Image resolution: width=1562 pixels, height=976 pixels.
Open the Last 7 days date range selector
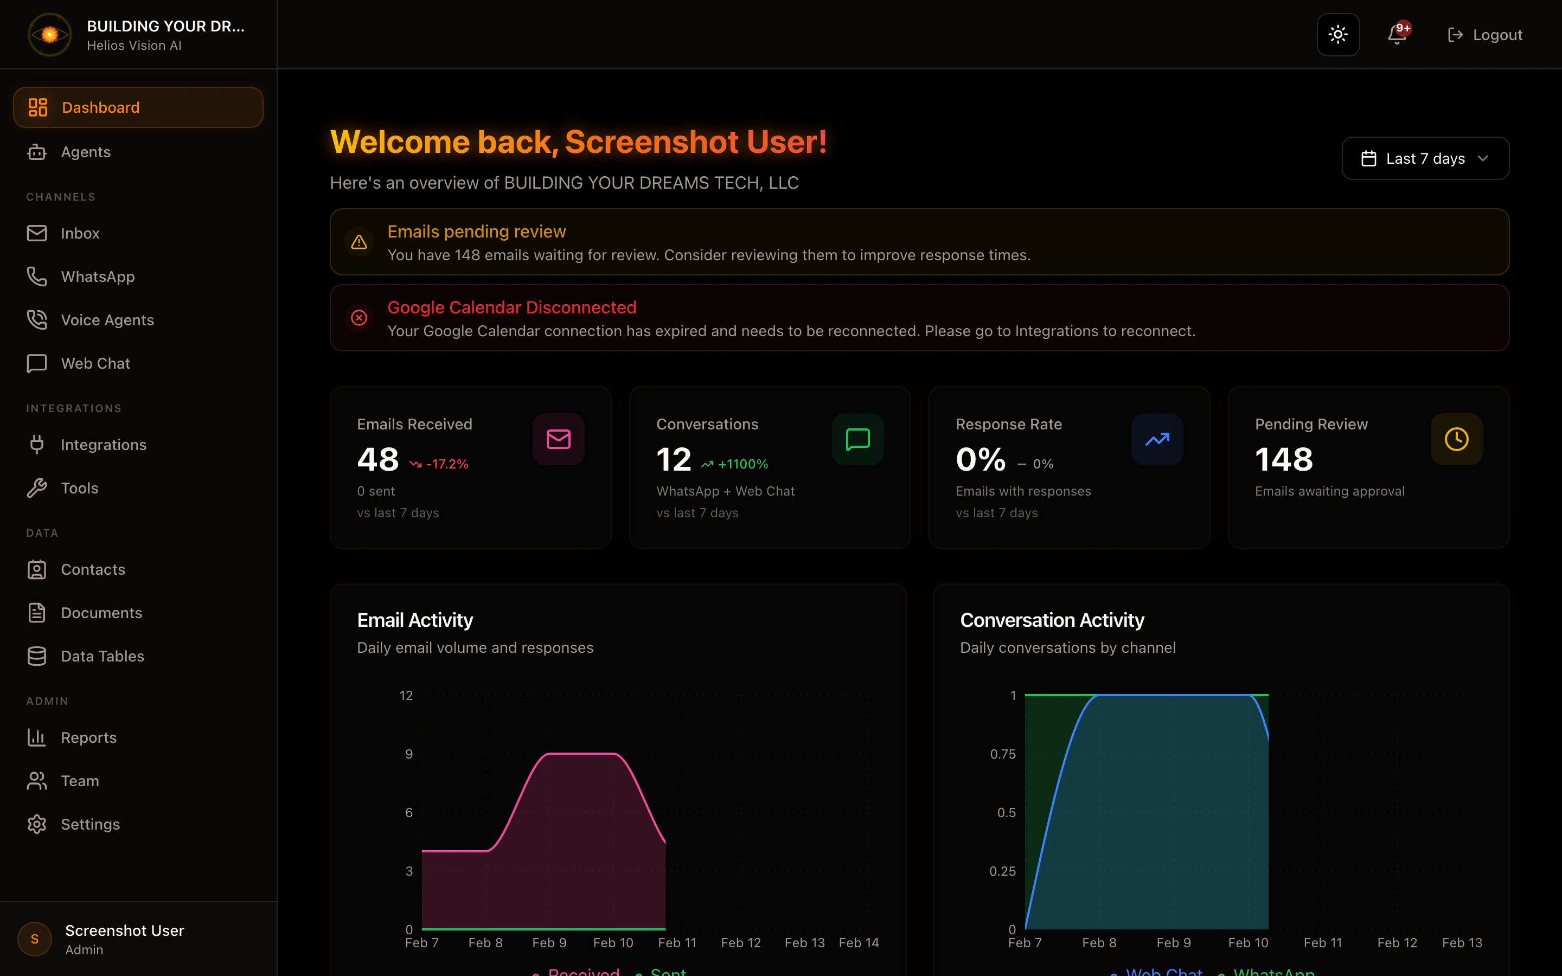coord(1425,158)
